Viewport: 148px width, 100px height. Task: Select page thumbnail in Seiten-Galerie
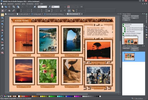pos(129,57)
